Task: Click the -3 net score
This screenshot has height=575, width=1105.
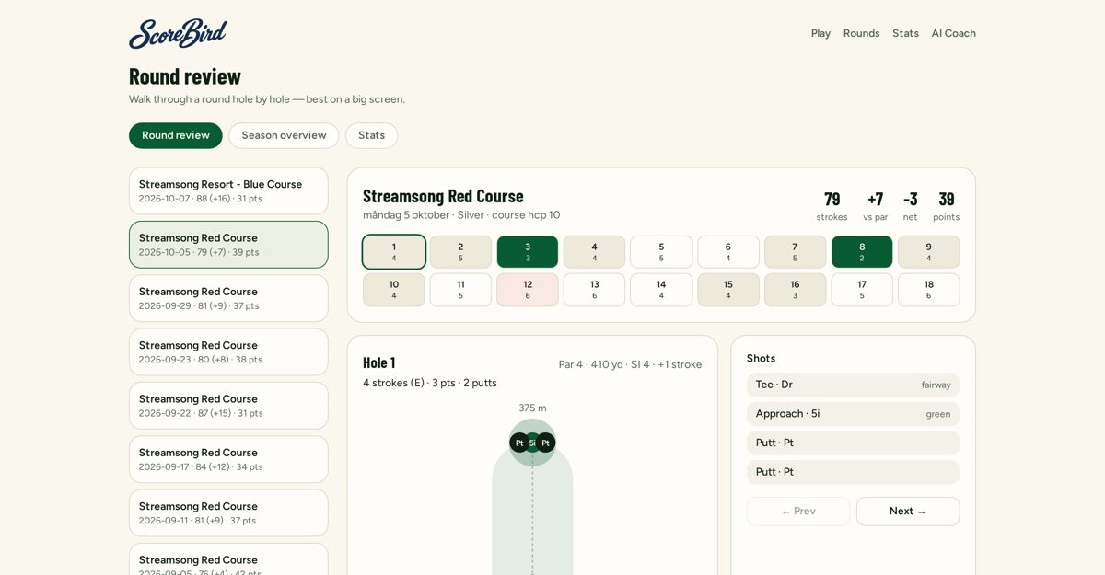Action: click(x=910, y=199)
